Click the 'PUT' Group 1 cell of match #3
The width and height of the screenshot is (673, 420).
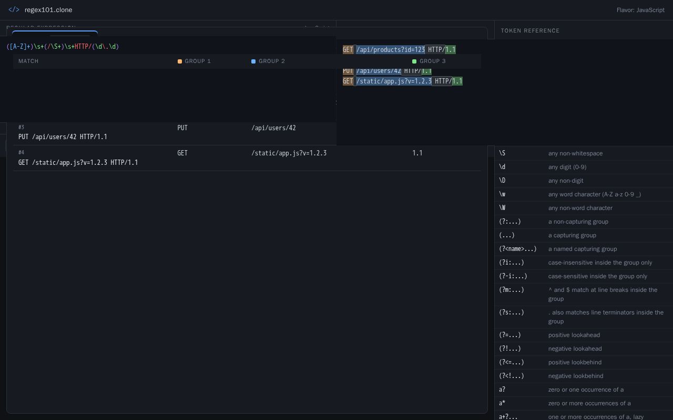[182, 128]
